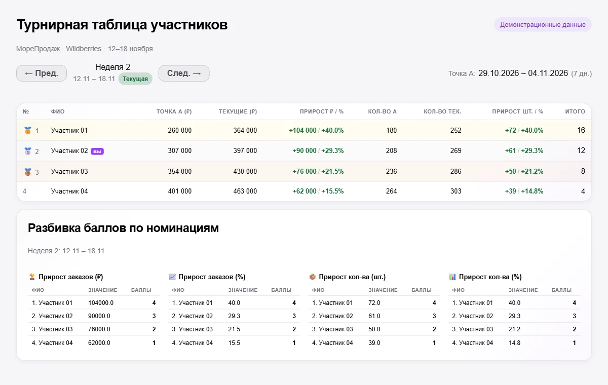608x385 pixels.
Task: Click the date range 29.10.2026 – 04.11.2026
Action: coord(523,73)
